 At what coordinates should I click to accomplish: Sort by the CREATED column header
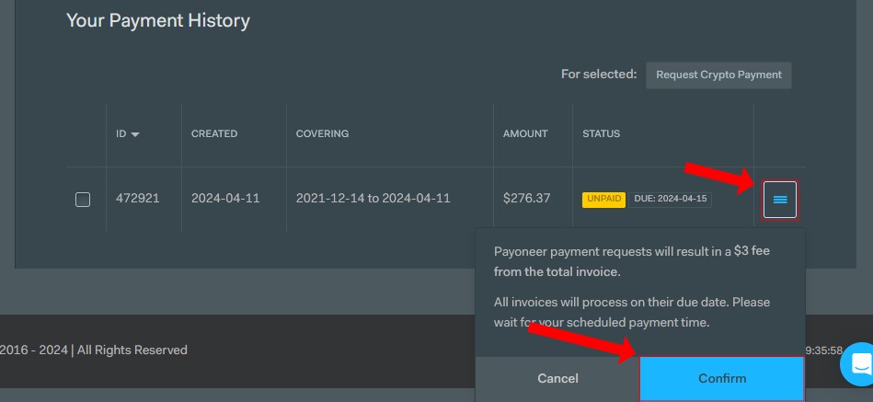point(214,133)
